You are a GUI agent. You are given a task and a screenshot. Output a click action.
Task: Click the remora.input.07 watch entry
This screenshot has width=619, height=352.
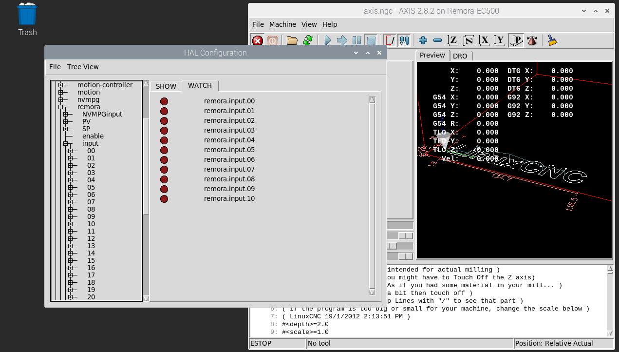[x=229, y=169]
